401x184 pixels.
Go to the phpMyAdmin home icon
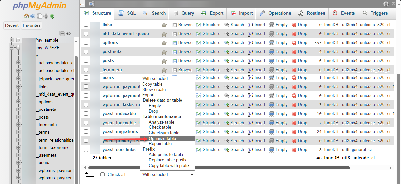click(x=27, y=16)
